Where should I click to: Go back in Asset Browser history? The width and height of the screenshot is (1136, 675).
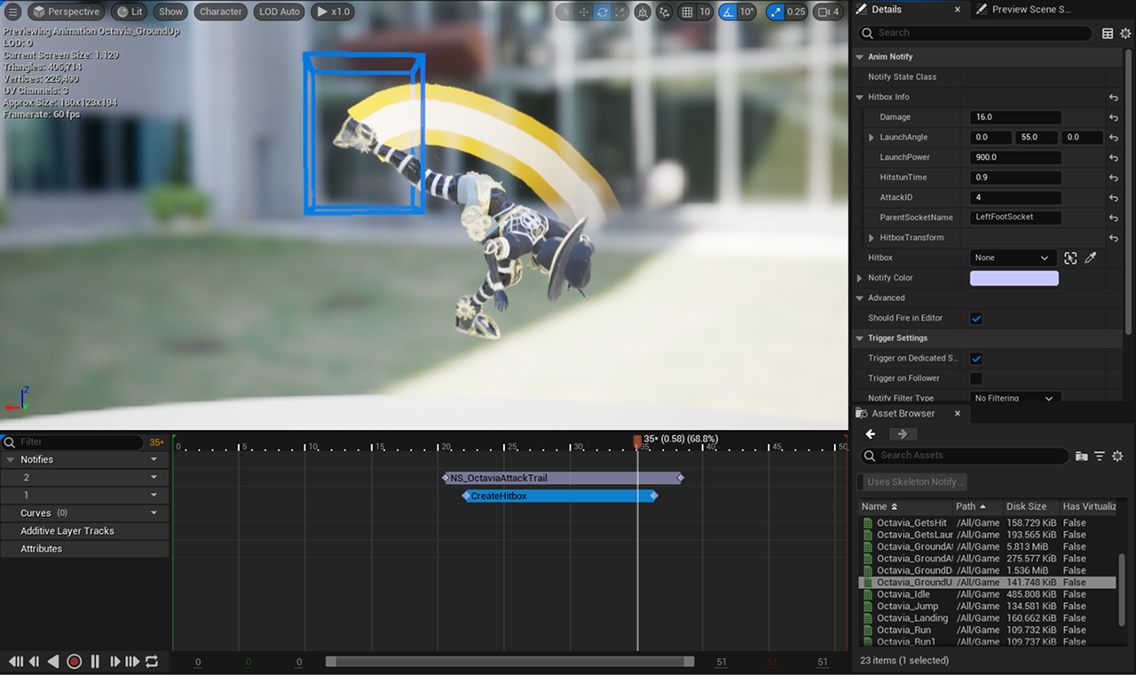pos(871,434)
